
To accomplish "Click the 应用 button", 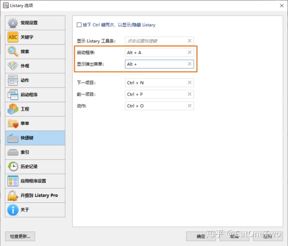I will pos(268,236).
